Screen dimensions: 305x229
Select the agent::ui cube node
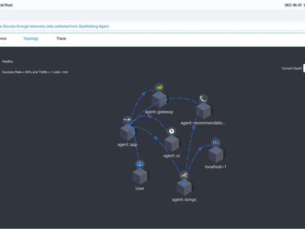172,144
